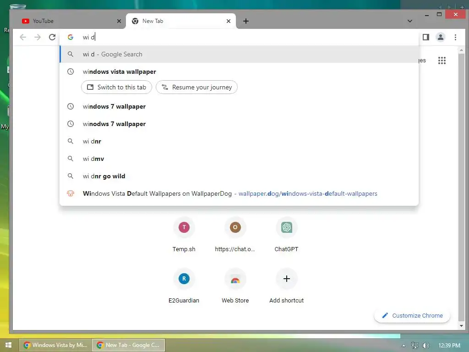The image size is (469, 352).
Task: Open the E2Guardian shortcut
Action: pos(184,287)
